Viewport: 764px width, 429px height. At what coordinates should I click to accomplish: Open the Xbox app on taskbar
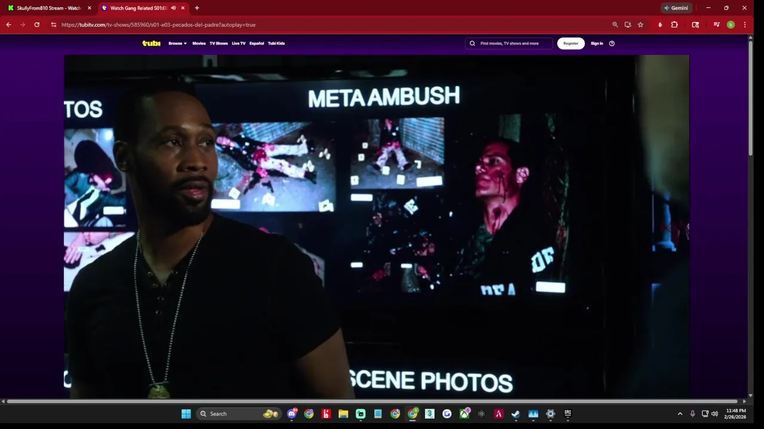coord(464,414)
